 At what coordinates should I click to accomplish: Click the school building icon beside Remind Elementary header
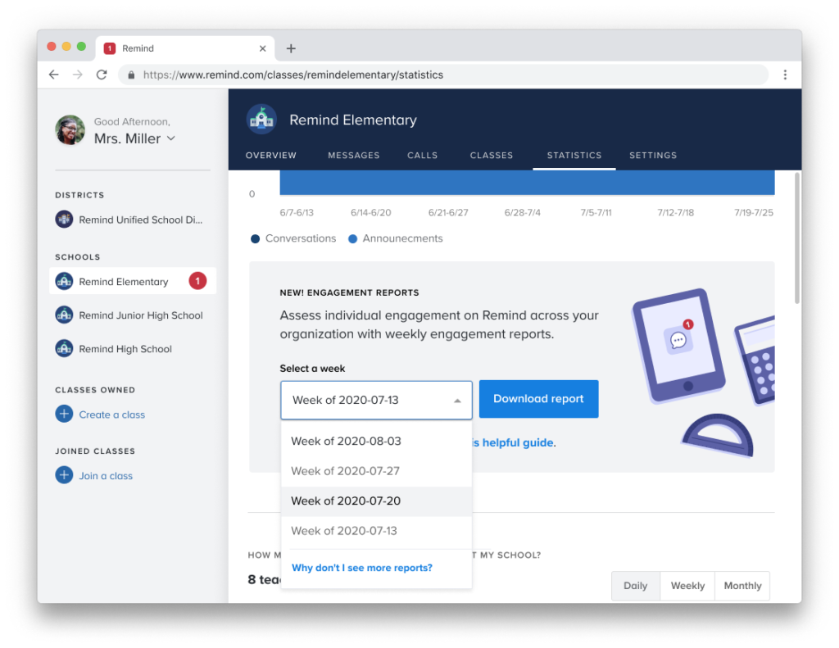pos(261,119)
